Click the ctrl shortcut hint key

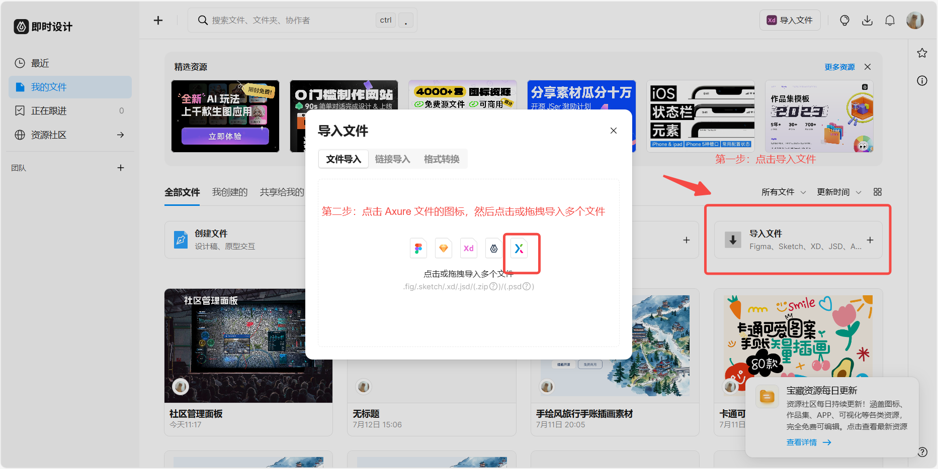pyautogui.click(x=386, y=20)
